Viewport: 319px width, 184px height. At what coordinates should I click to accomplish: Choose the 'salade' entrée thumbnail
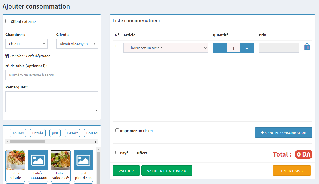tap(16, 166)
